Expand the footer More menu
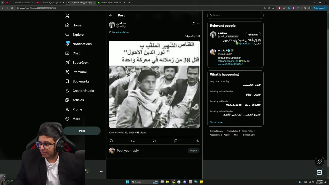 point(237,135)
